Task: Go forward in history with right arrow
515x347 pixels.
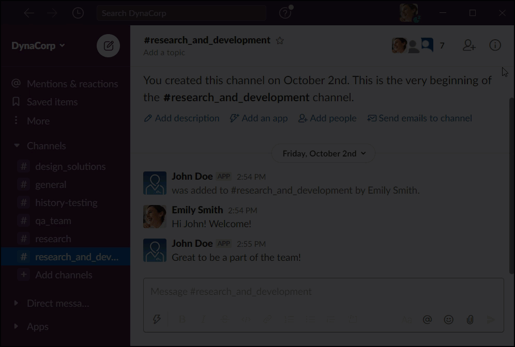Action: click(x=53, y=13)
